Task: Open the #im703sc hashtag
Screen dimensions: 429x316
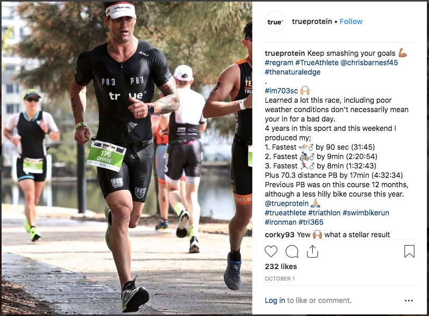Action: (x=281, y=91)
